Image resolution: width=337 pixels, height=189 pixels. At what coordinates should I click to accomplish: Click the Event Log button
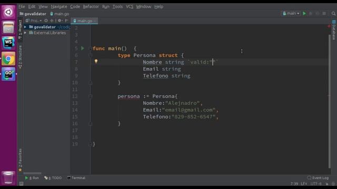(318, 178)
